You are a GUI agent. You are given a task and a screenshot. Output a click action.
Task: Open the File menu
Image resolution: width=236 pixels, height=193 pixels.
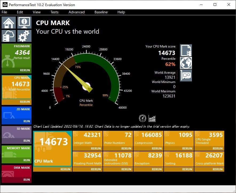coord(4,12)
